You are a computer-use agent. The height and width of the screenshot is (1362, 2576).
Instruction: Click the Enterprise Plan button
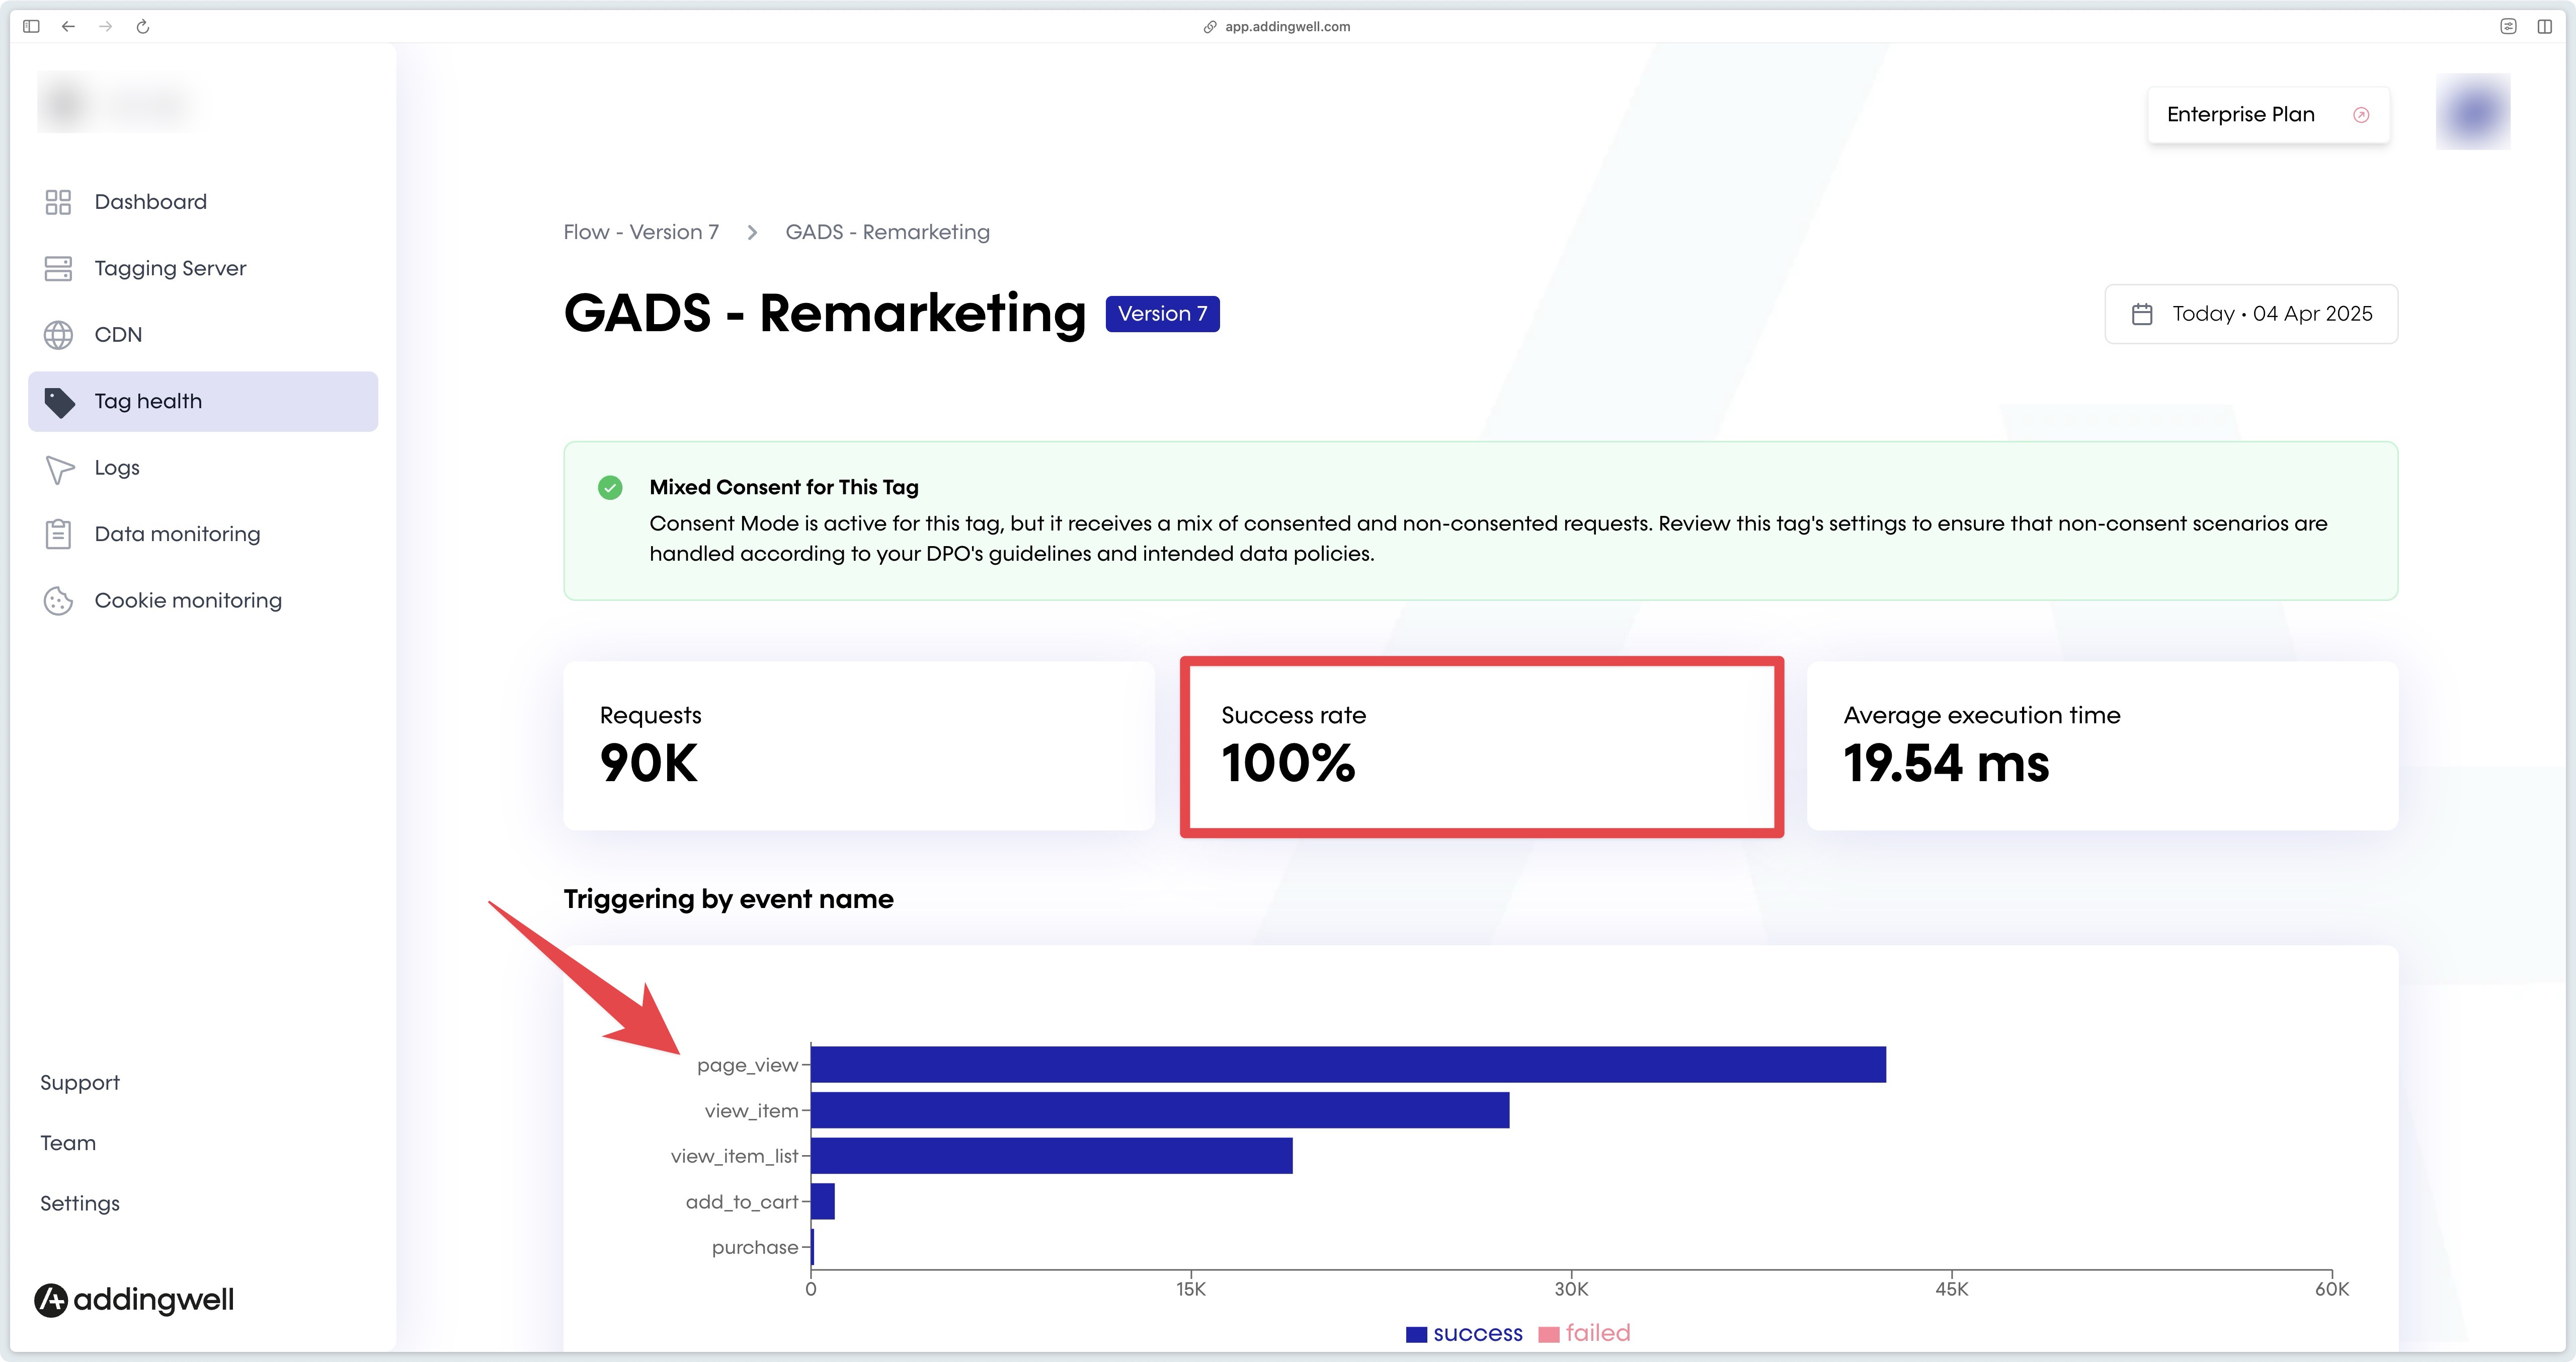2268,115
